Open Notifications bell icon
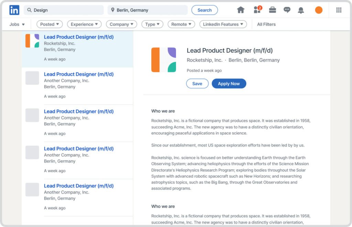The width and height of the screenshot is (352, 227). 301,10
